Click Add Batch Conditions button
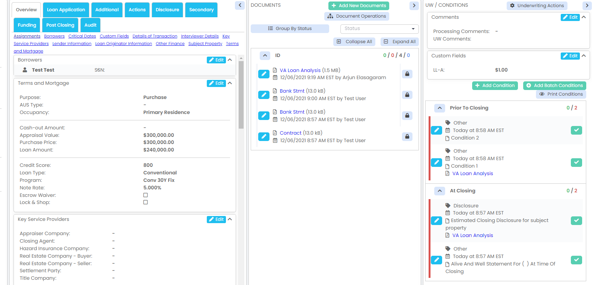The image size is (593, 285). [554, 85]
